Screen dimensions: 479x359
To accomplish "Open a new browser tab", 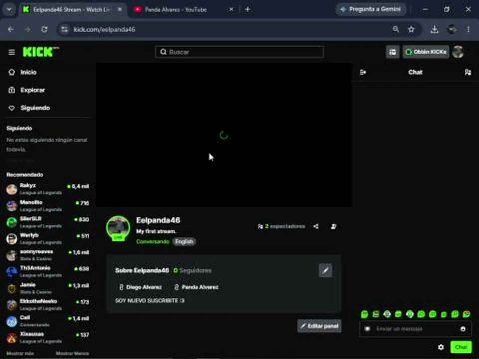I will [248, 10].
